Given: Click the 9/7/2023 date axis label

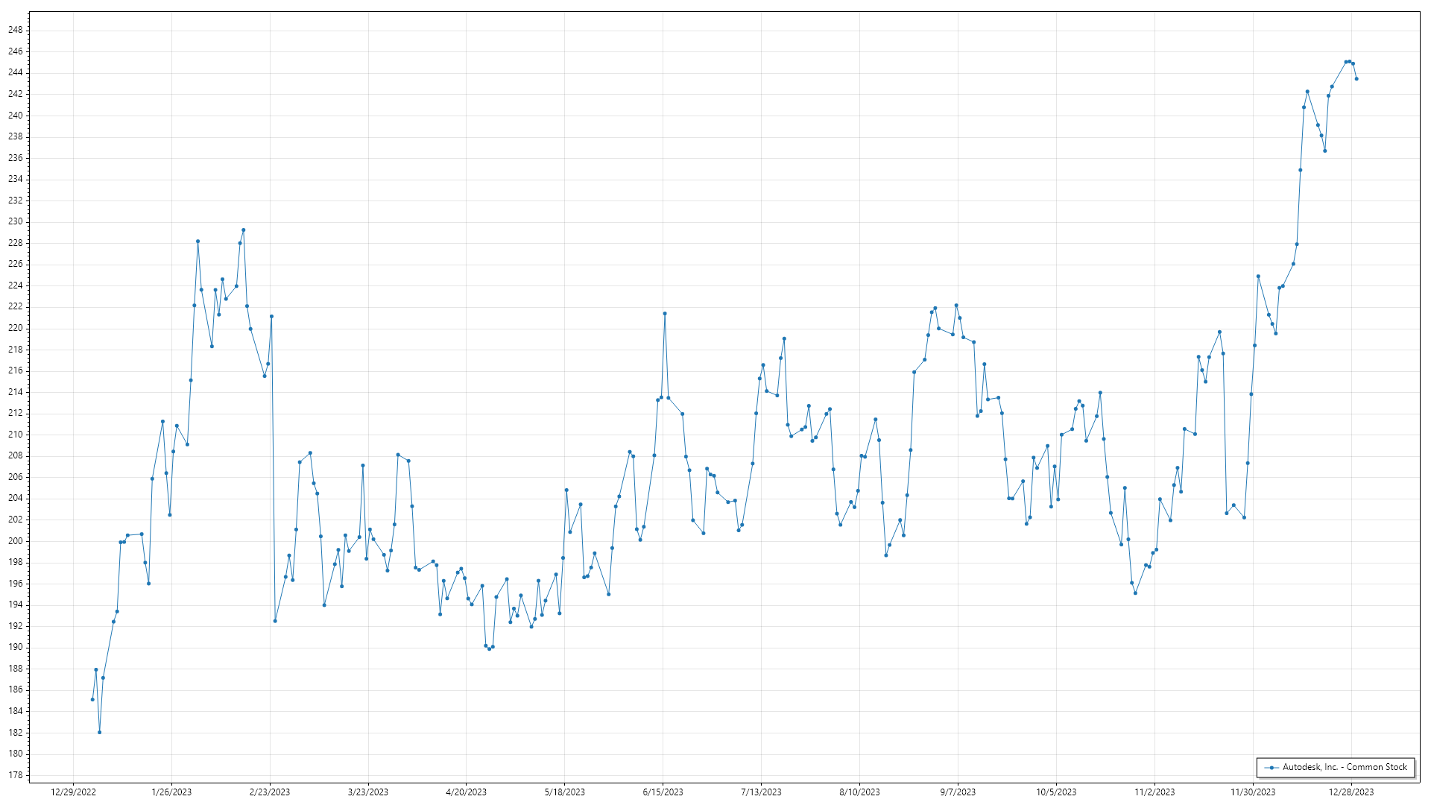Looking at the screenshot, I should pos(957,792).
